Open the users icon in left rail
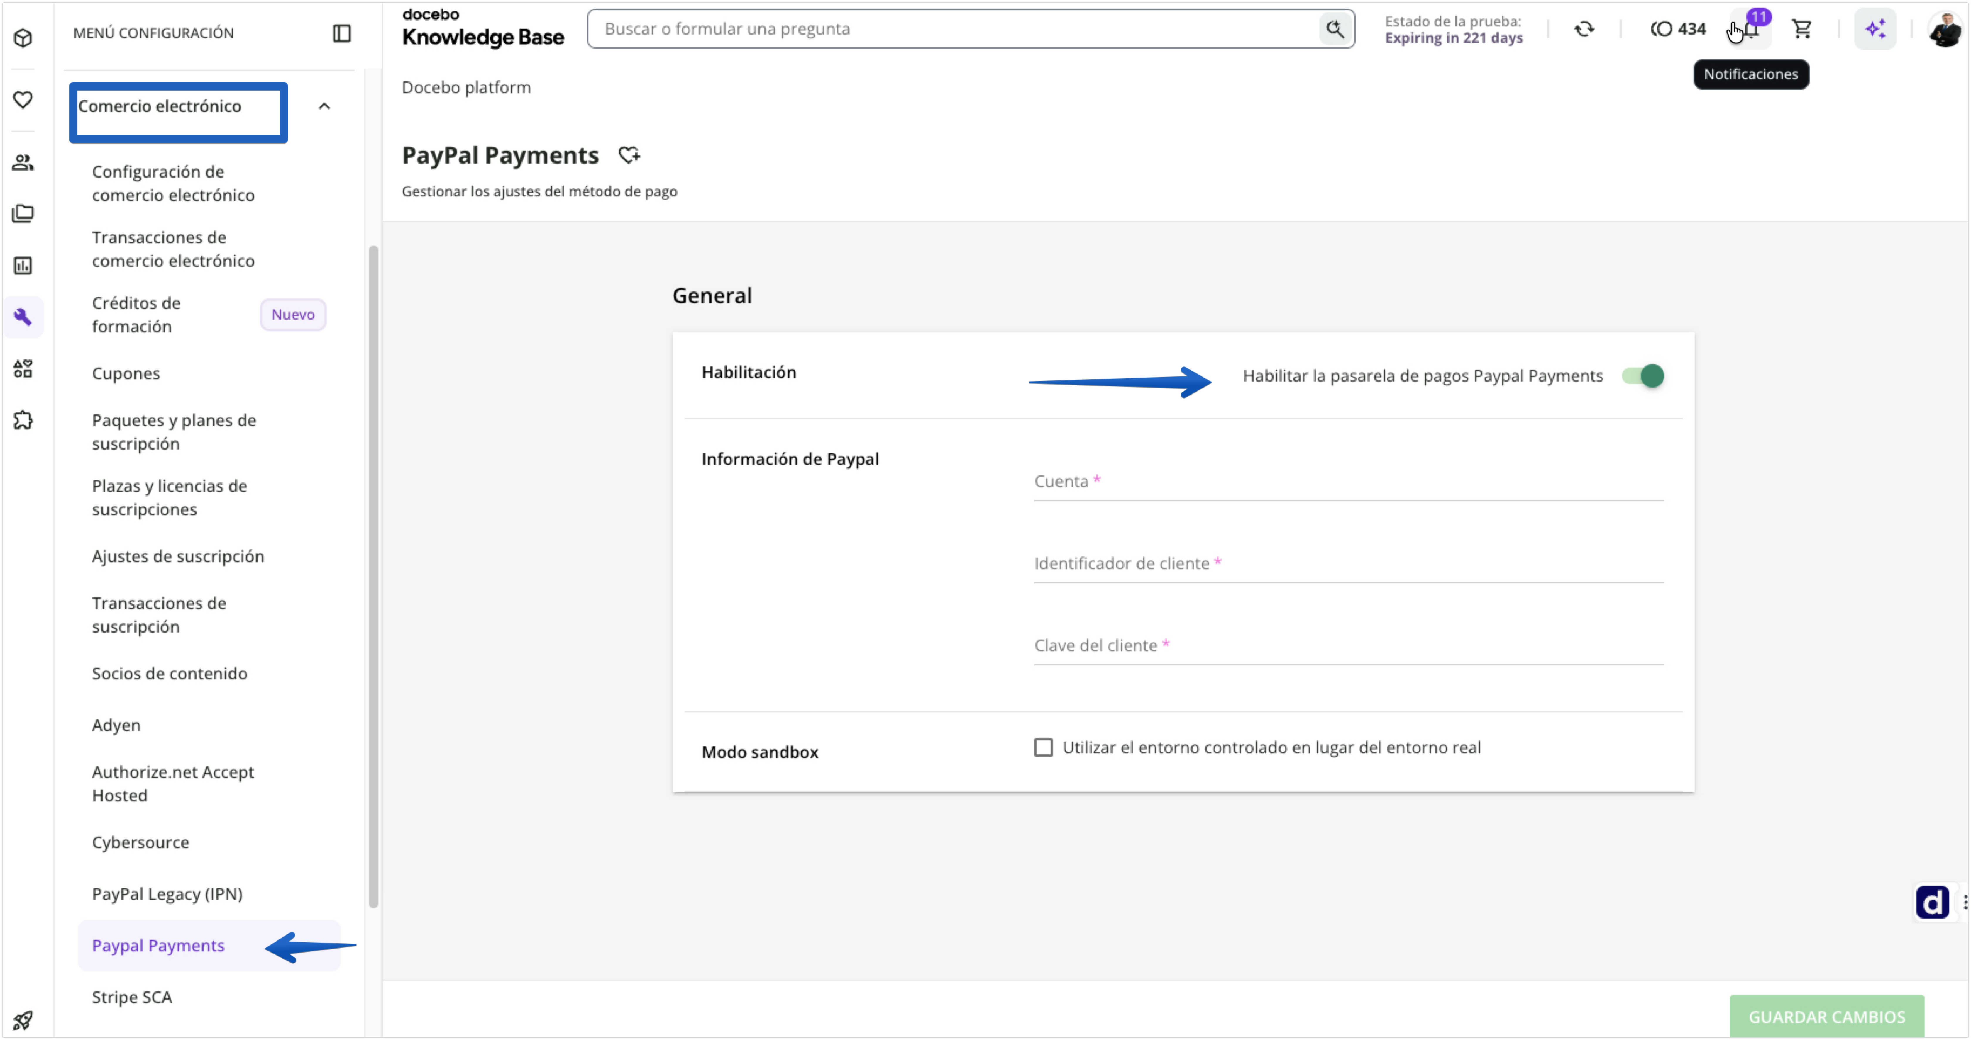This screenshot has height=1040, width=1971. click(x=23, y=162)
